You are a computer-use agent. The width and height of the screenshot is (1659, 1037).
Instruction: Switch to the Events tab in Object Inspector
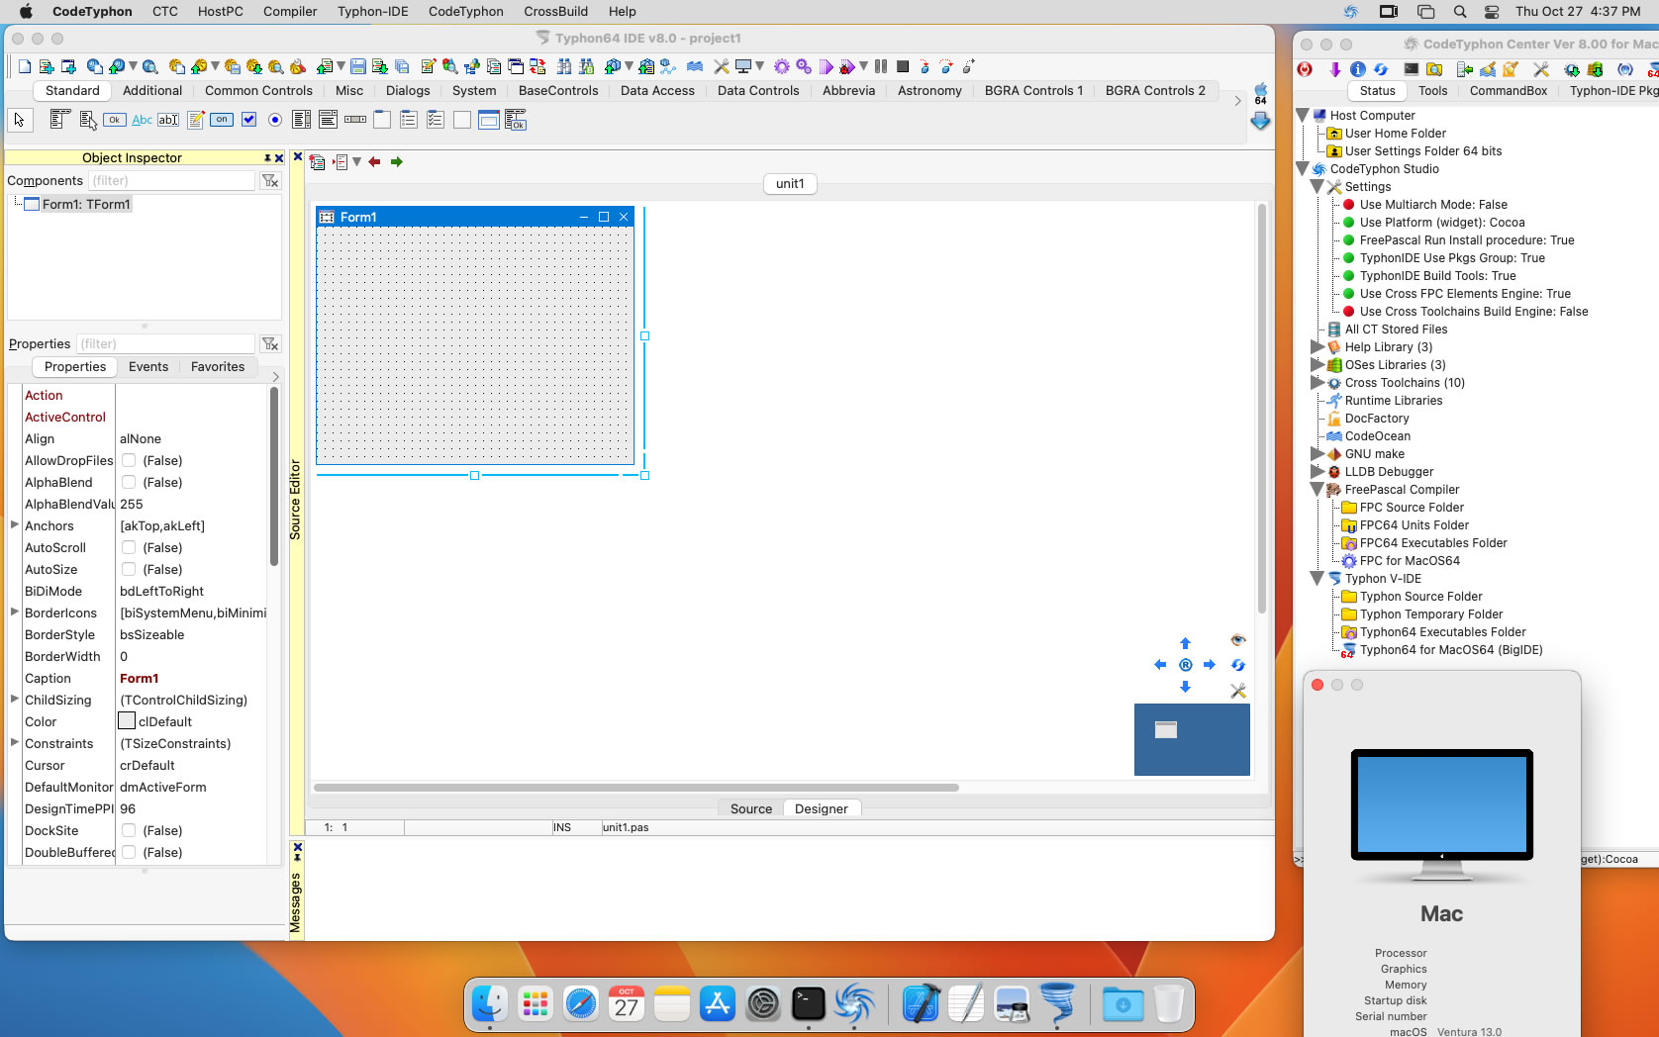148,366
